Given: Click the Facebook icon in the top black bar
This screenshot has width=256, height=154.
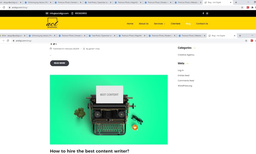Looking at the screenshot, I should pos(203,13).
